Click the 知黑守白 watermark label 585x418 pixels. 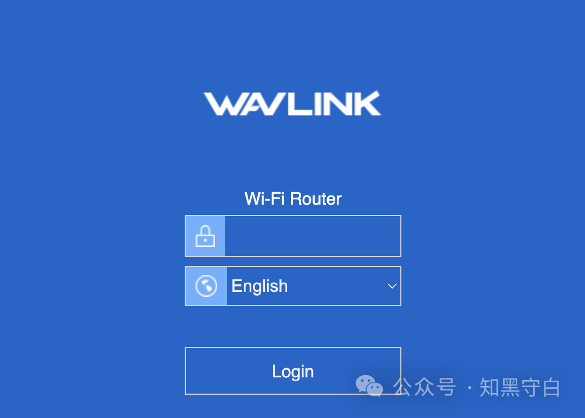point(520,387)
